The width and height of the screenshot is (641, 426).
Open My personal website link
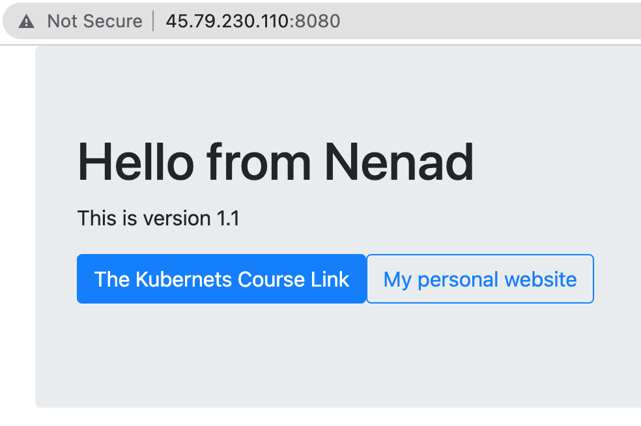pyautogui.click(x=480, y=279)
